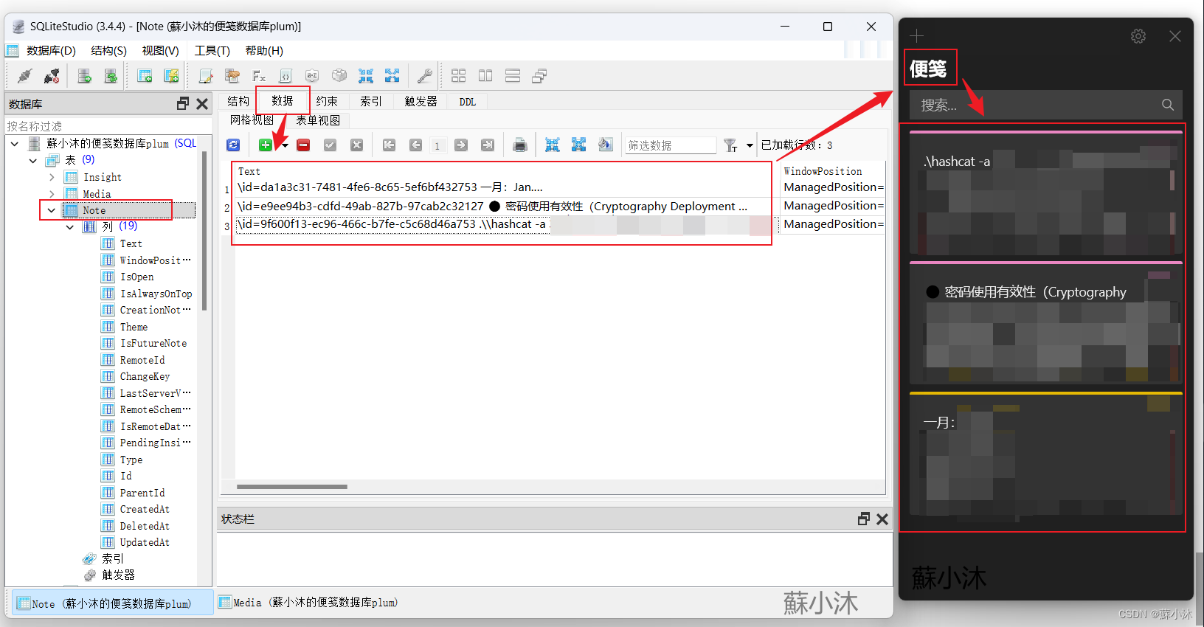
Task: Click the lego block extensions icon
Action: 339,76
